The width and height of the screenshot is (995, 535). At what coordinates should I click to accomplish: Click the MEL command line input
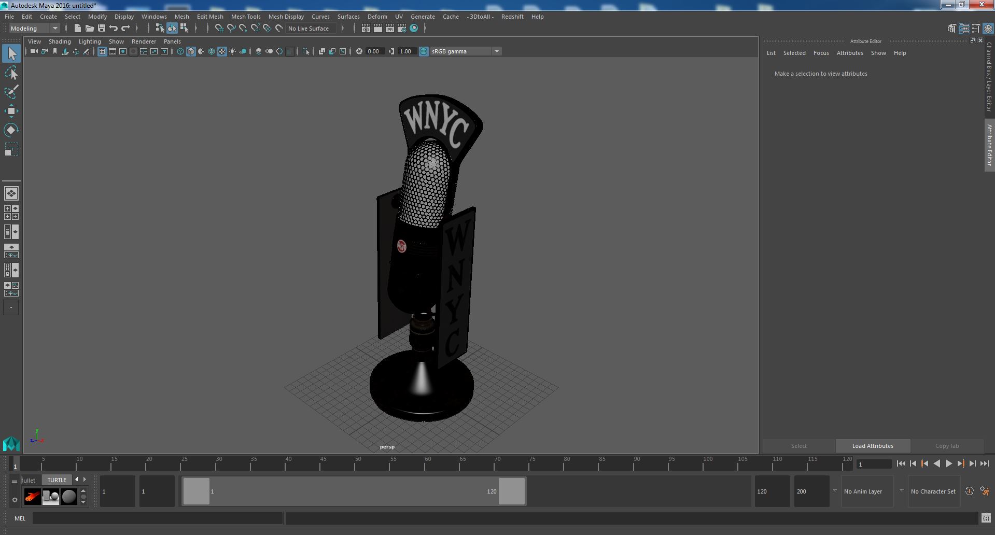point(158,518)
